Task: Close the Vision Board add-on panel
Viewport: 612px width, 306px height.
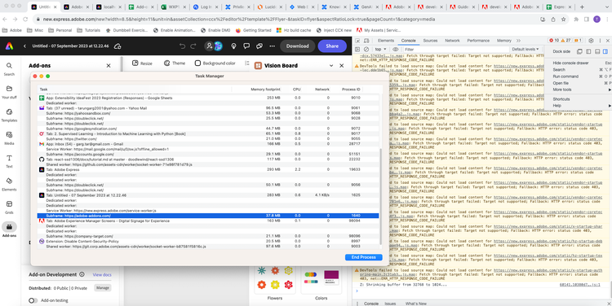Action: coord(342,66)
